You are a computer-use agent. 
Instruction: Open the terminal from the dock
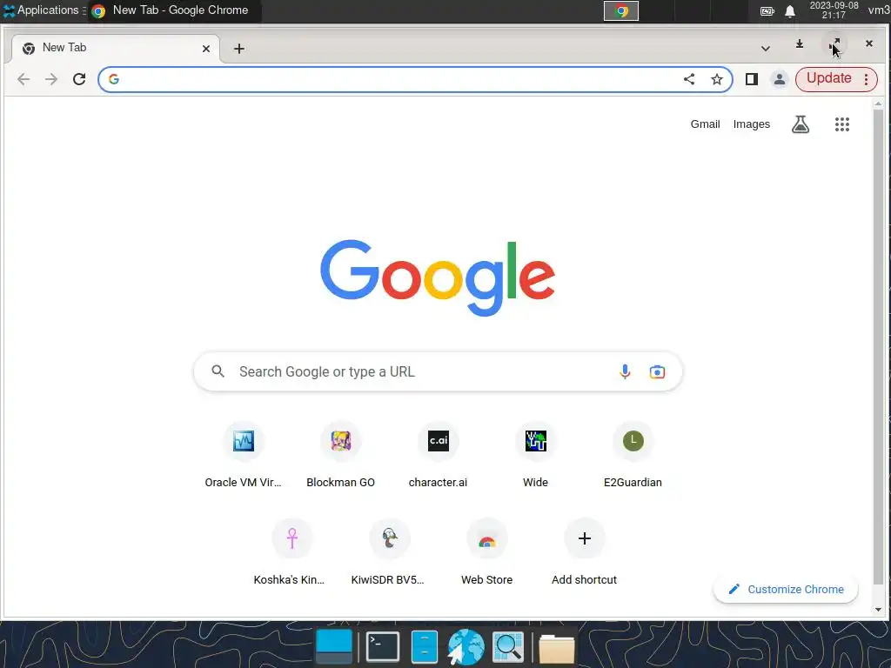[x=383, y=646]
